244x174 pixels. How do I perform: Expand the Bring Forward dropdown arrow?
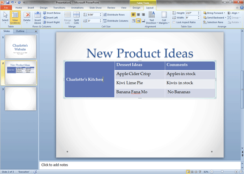225,13
